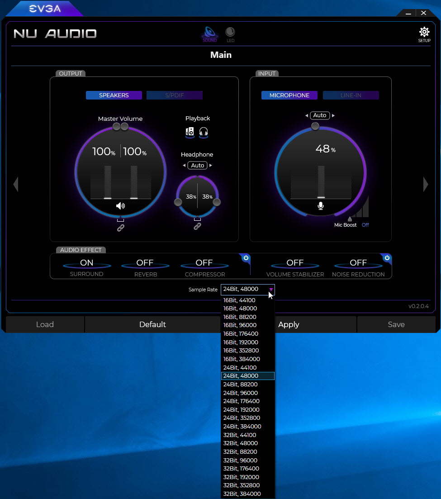The image size is (441, 499).
Task: Choose 24Bit, 44100 sample rate
Action: coord(248,367)
